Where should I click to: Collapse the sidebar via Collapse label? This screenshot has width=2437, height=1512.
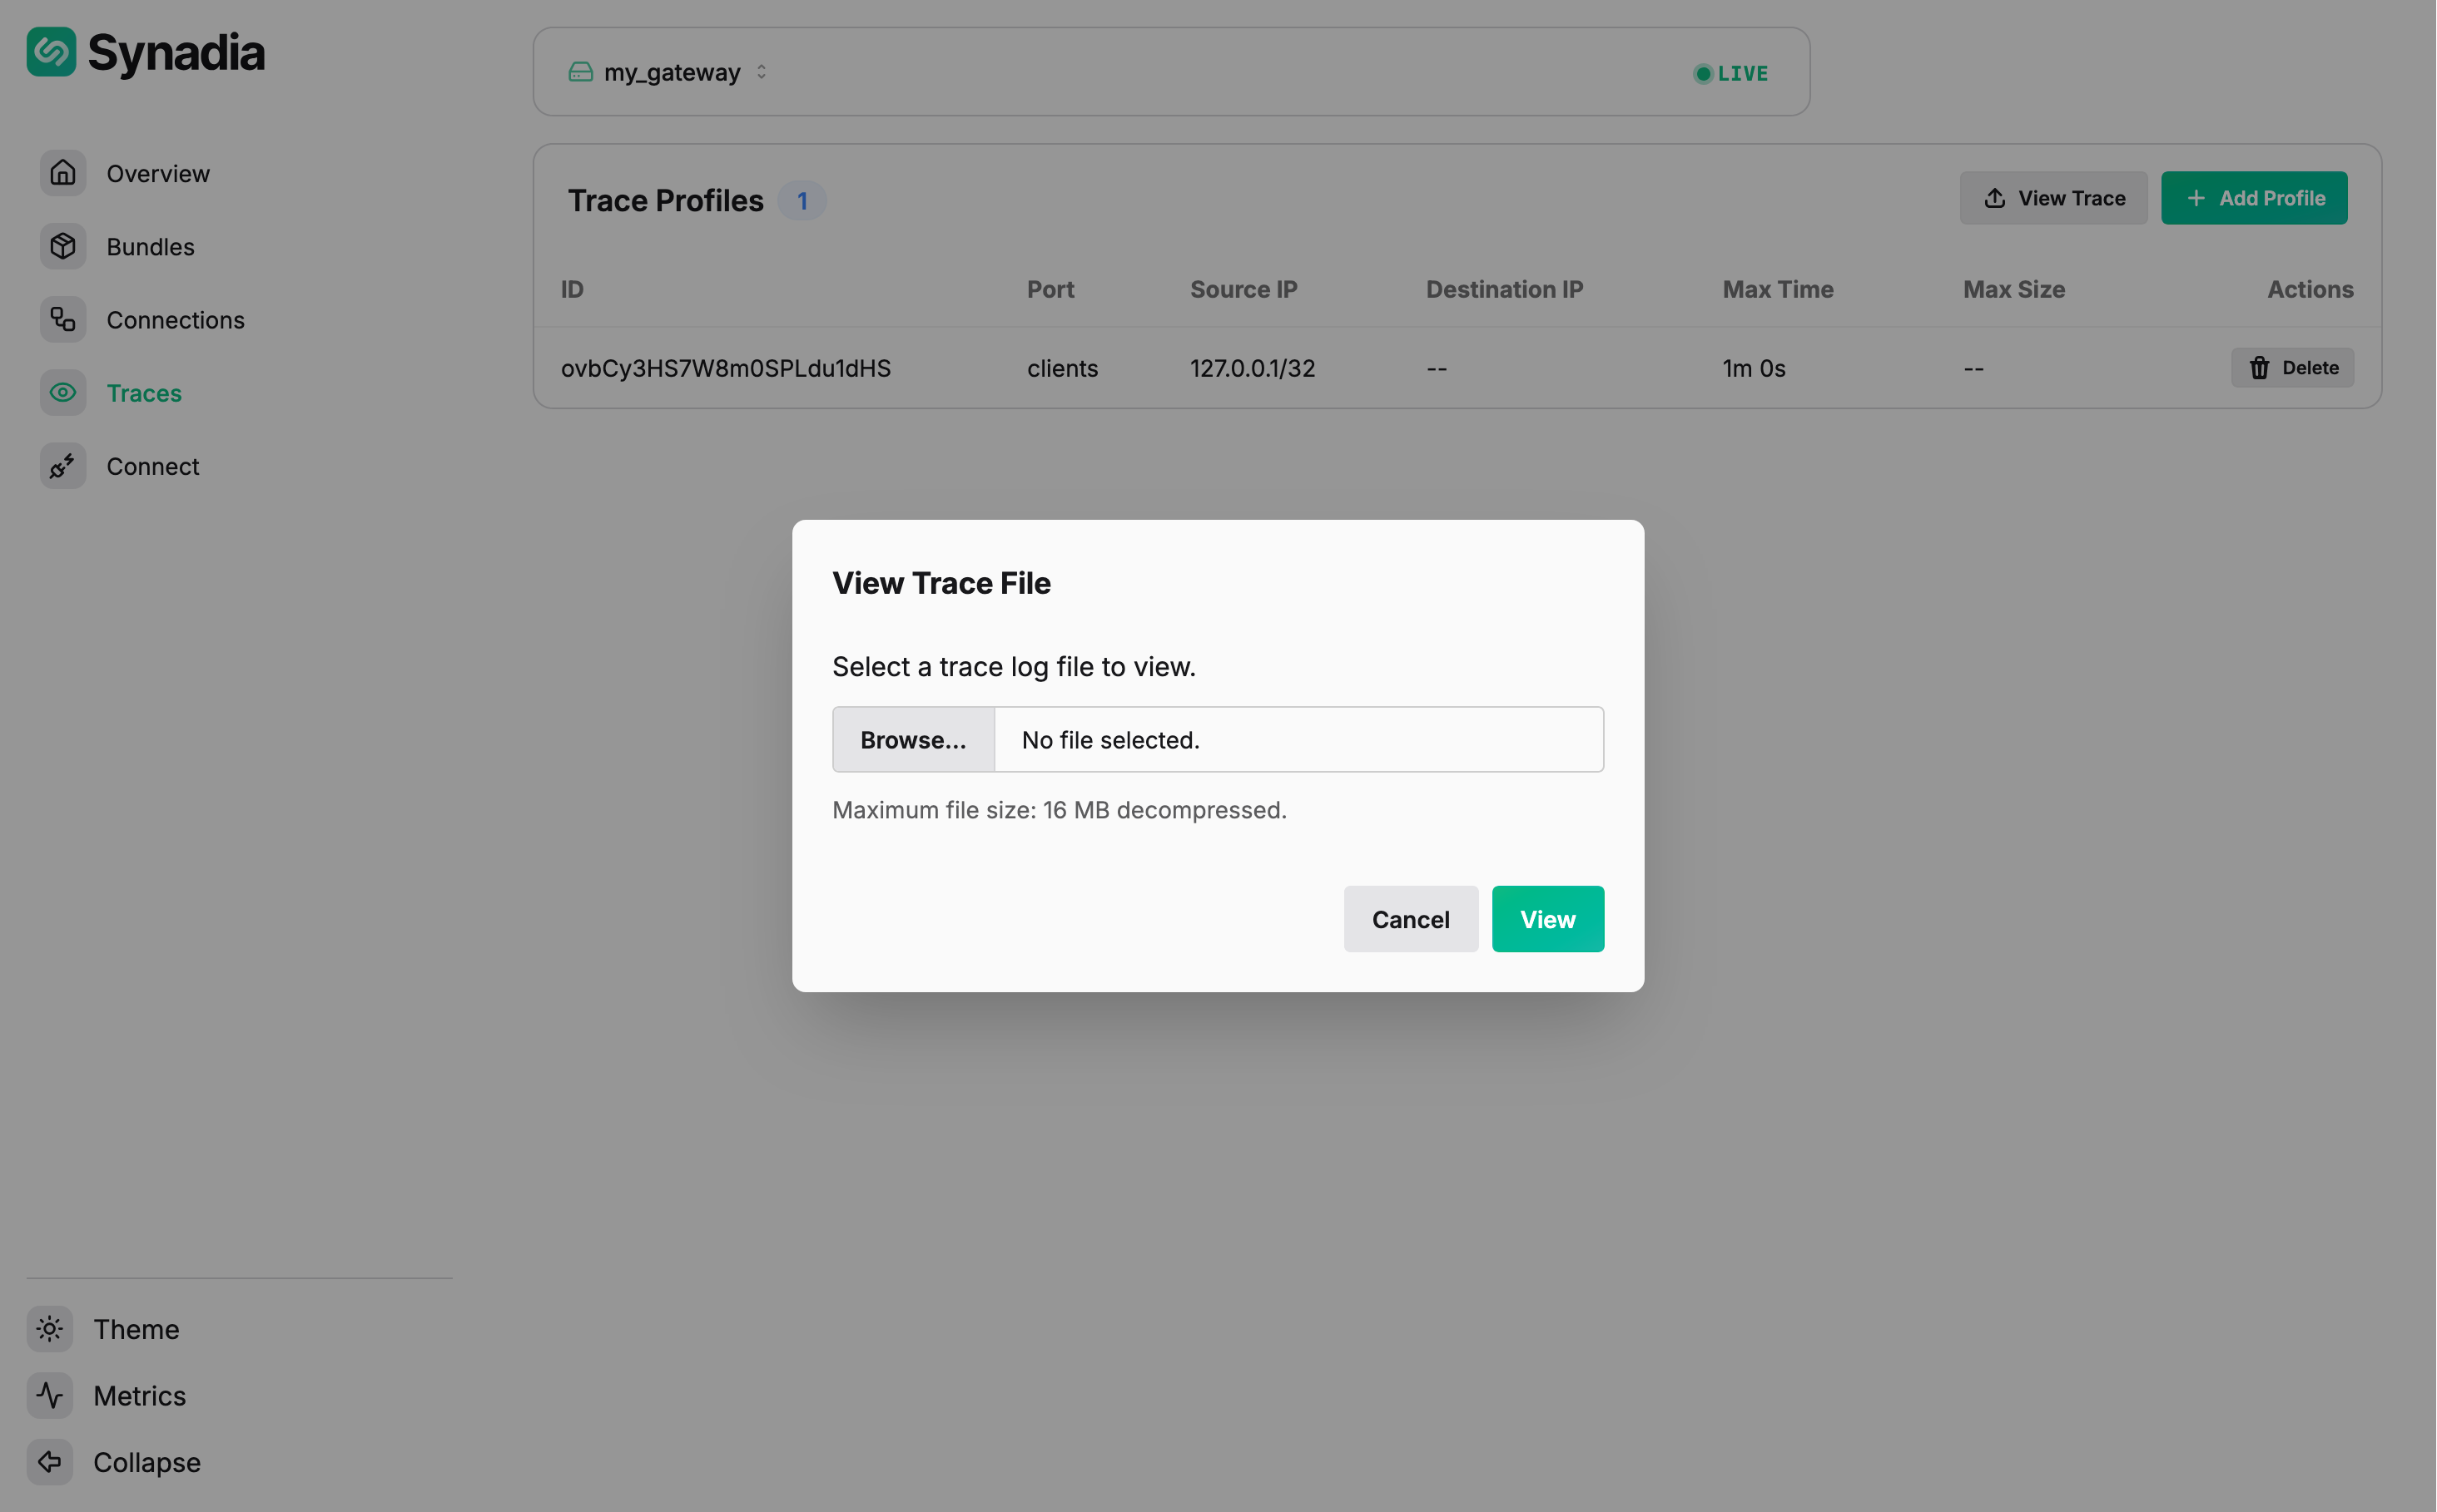coord(147,1462)
